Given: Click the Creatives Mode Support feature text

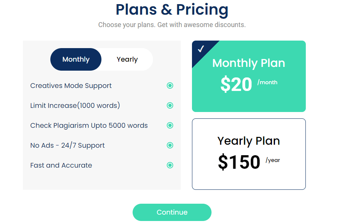Looking at the screenshot, I should pyautogui.click(x=71, y=86).
